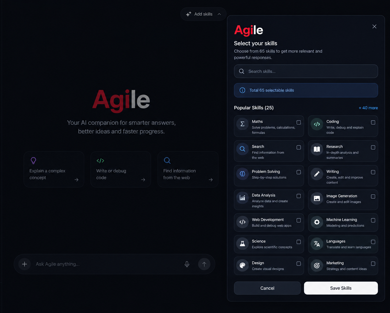Click the magnifier icon in Search skills field
The width and height of the screenshot is (390, 313).
point(242,71)
